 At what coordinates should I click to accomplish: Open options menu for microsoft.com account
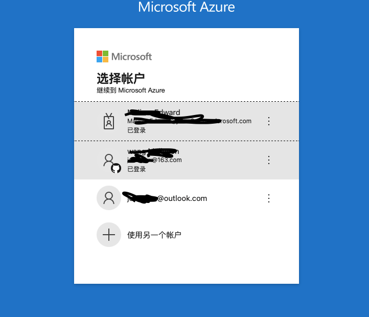269,121
